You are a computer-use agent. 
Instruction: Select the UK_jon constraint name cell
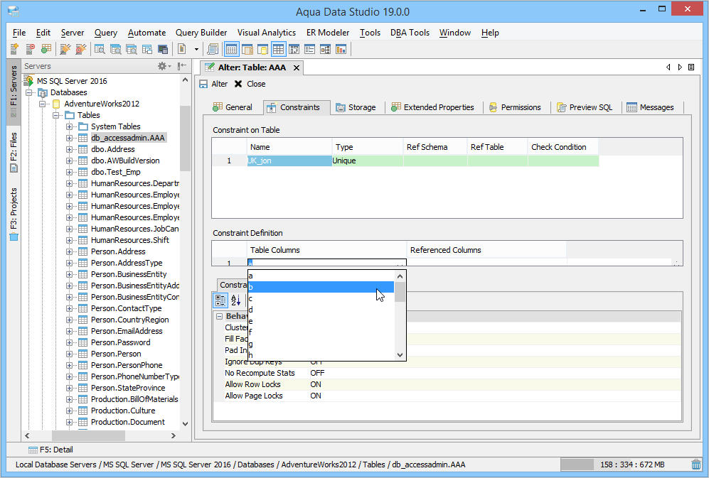(x=289, y=161)
